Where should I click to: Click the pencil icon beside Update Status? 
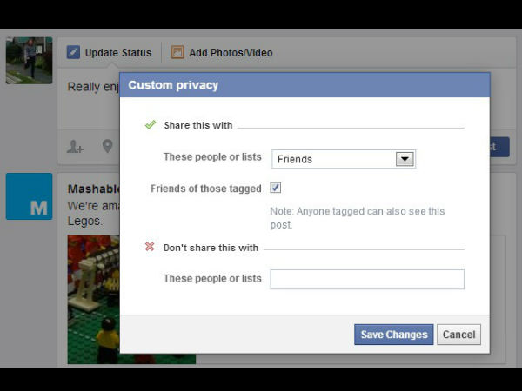[x=73, y=52]
